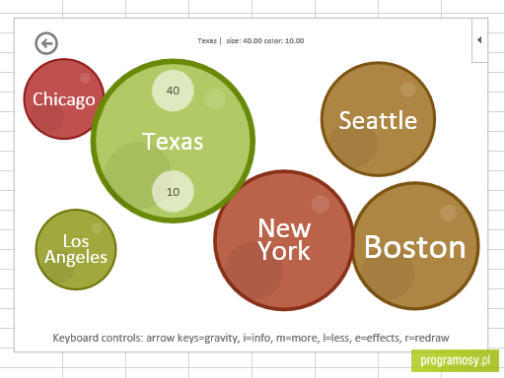Select the Boston bubble

click(x=415, y=246)
